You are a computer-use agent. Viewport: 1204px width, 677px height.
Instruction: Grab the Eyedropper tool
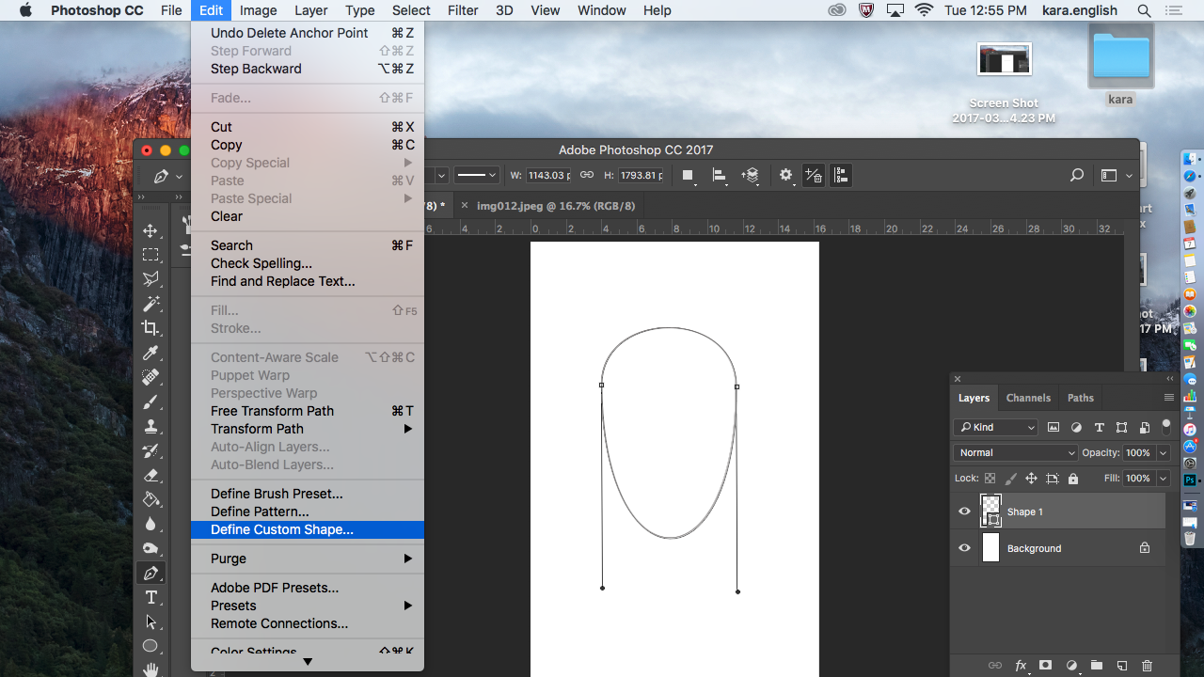point(151,353)
